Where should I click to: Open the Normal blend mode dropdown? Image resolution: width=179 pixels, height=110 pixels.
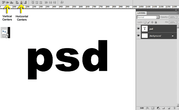tap(148, 17)
